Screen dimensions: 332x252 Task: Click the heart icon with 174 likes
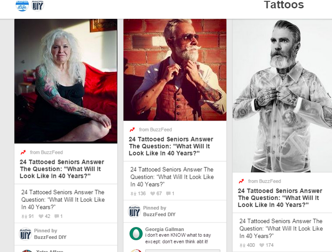click(x=262, y=245)
